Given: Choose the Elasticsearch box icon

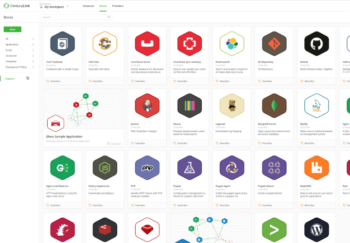Looking at the screenshot, I should (x=232, y=44).
